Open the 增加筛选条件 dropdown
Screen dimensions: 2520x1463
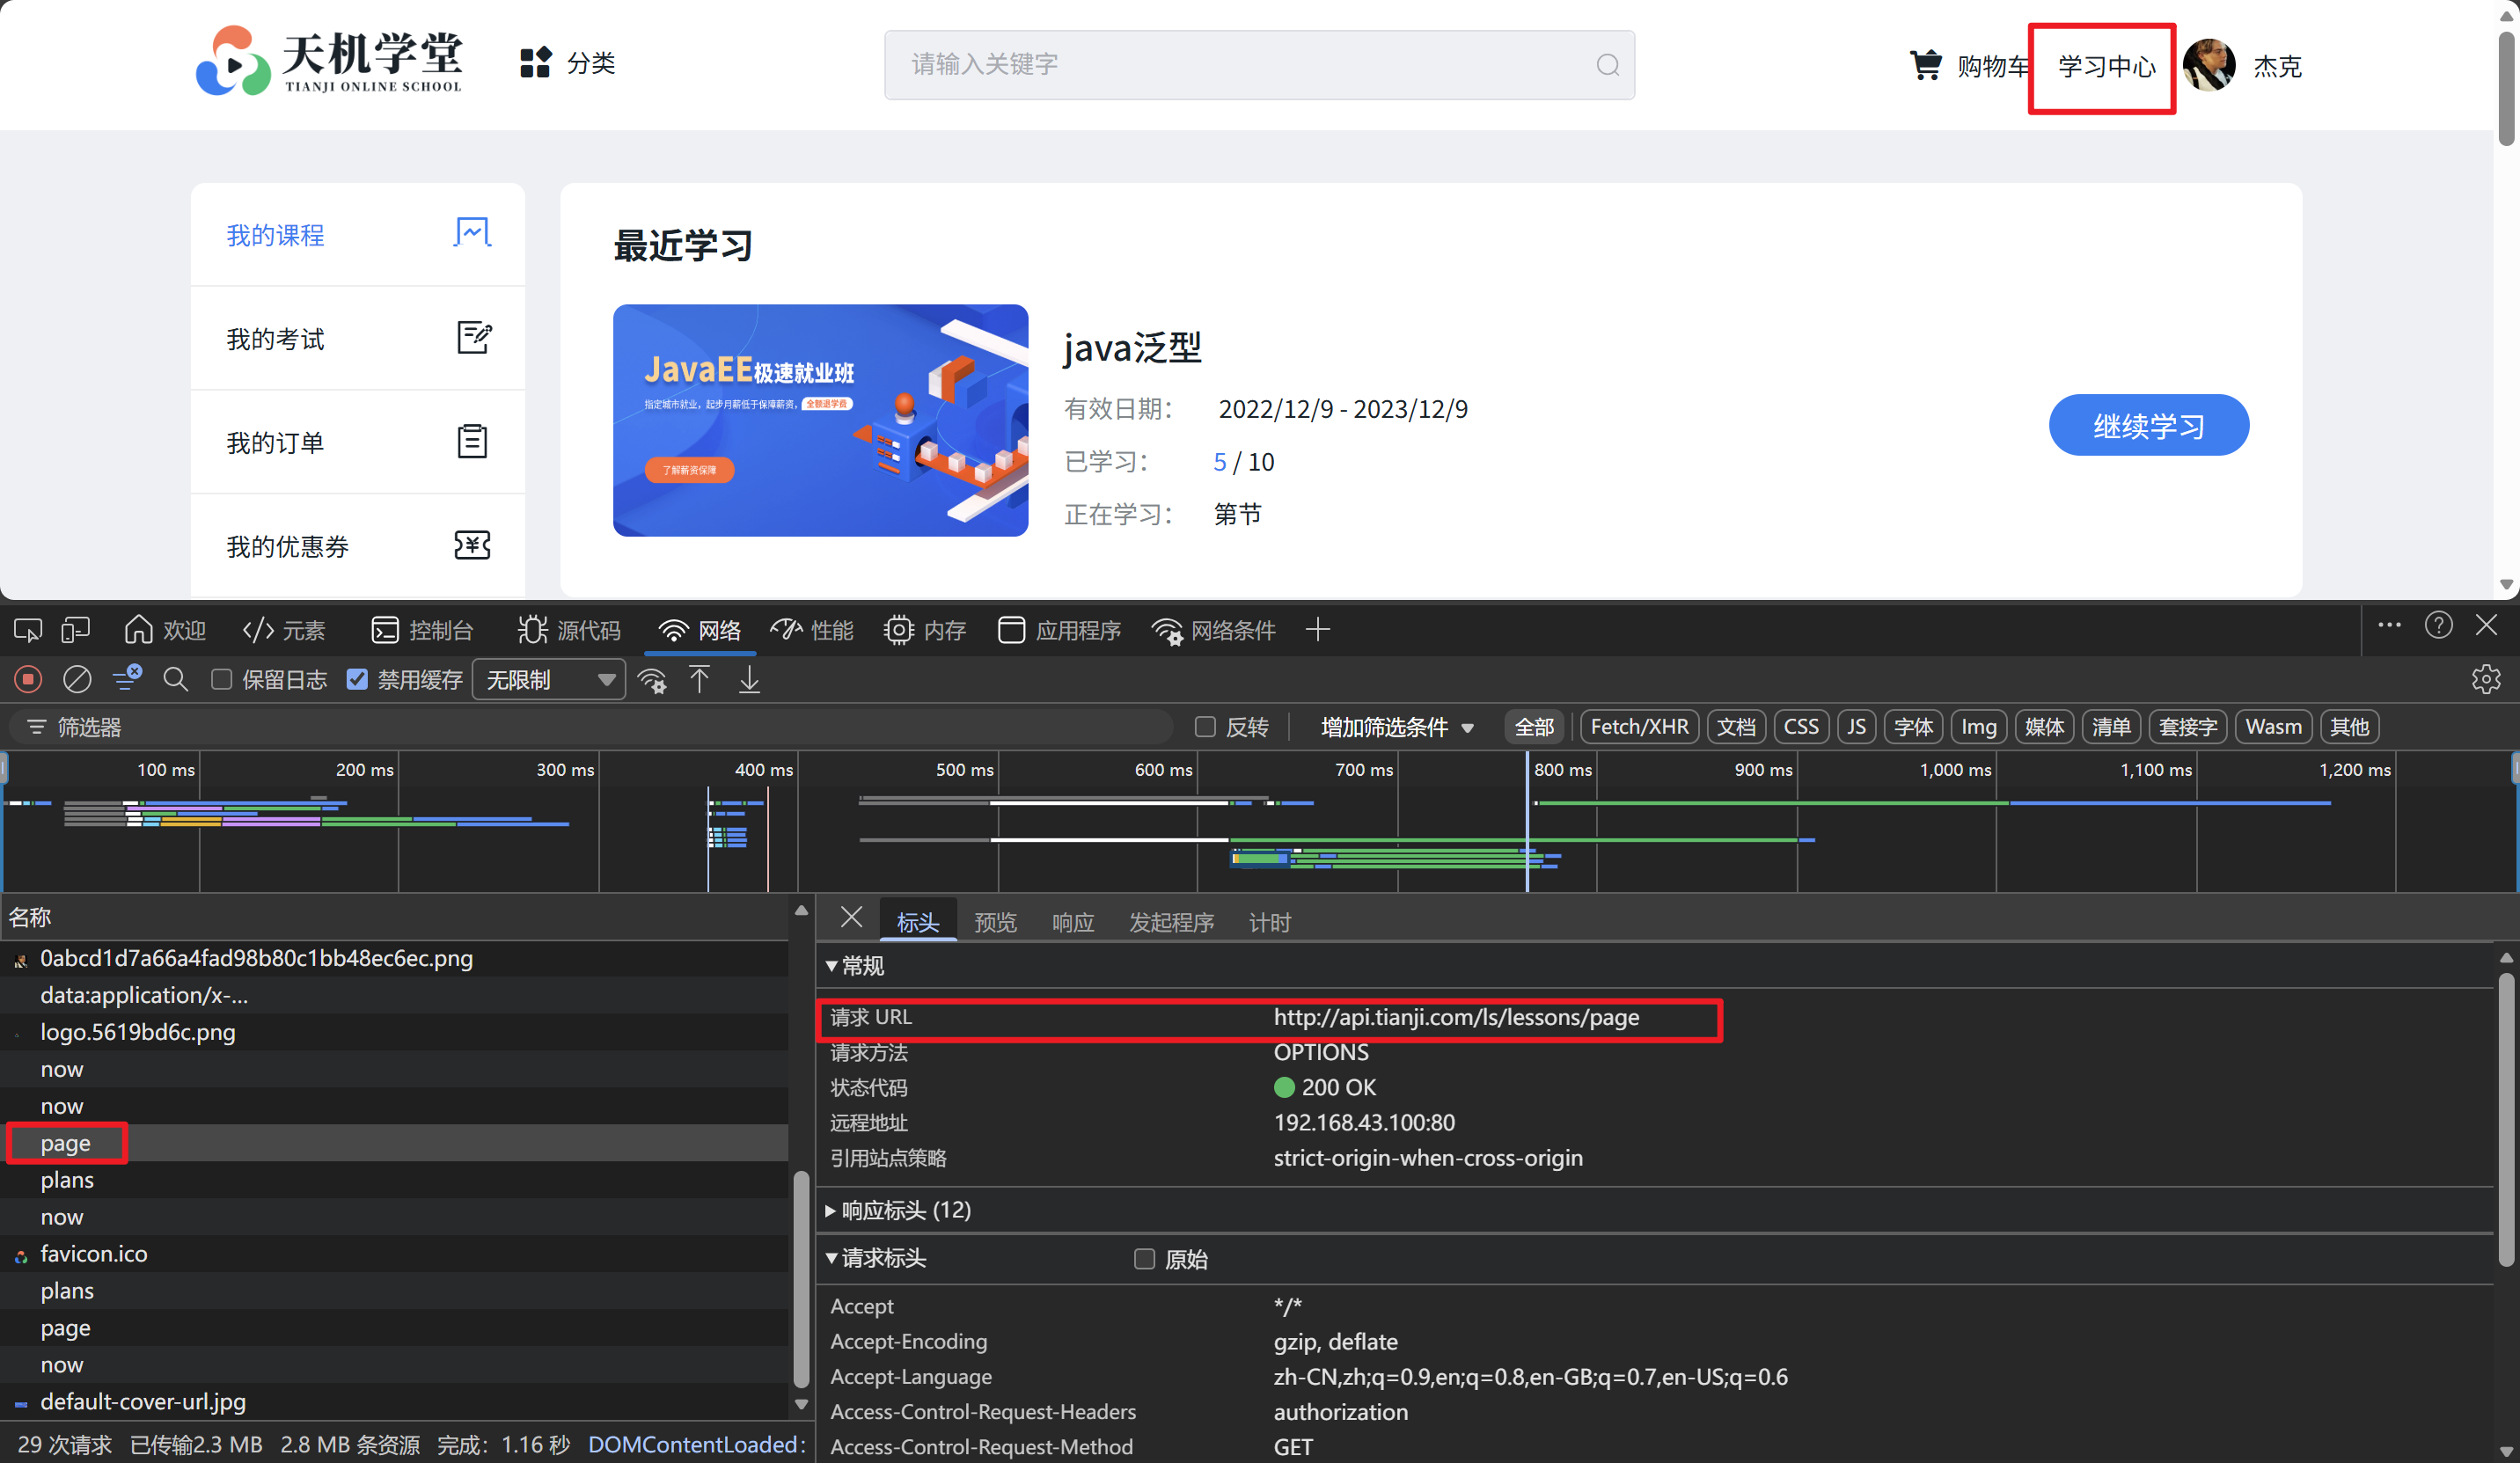pyautogui.click(x=1396, y=727)
